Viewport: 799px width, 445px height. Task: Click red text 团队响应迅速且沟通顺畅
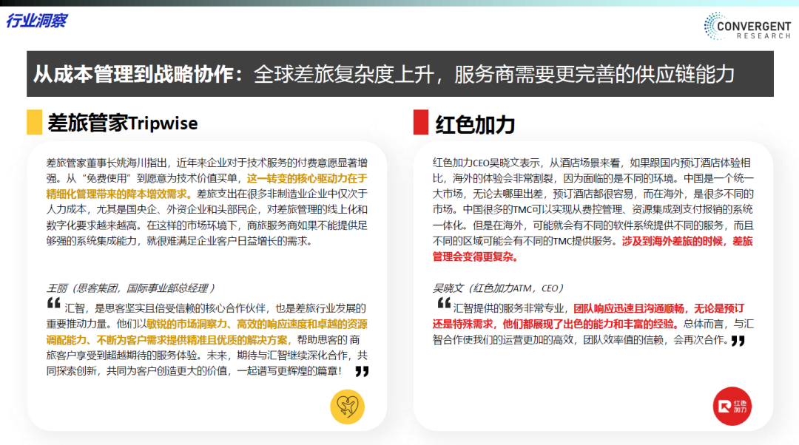629,309
